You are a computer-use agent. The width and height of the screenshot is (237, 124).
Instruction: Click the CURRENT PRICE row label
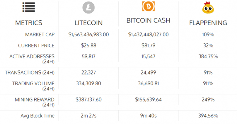[36, 46]
